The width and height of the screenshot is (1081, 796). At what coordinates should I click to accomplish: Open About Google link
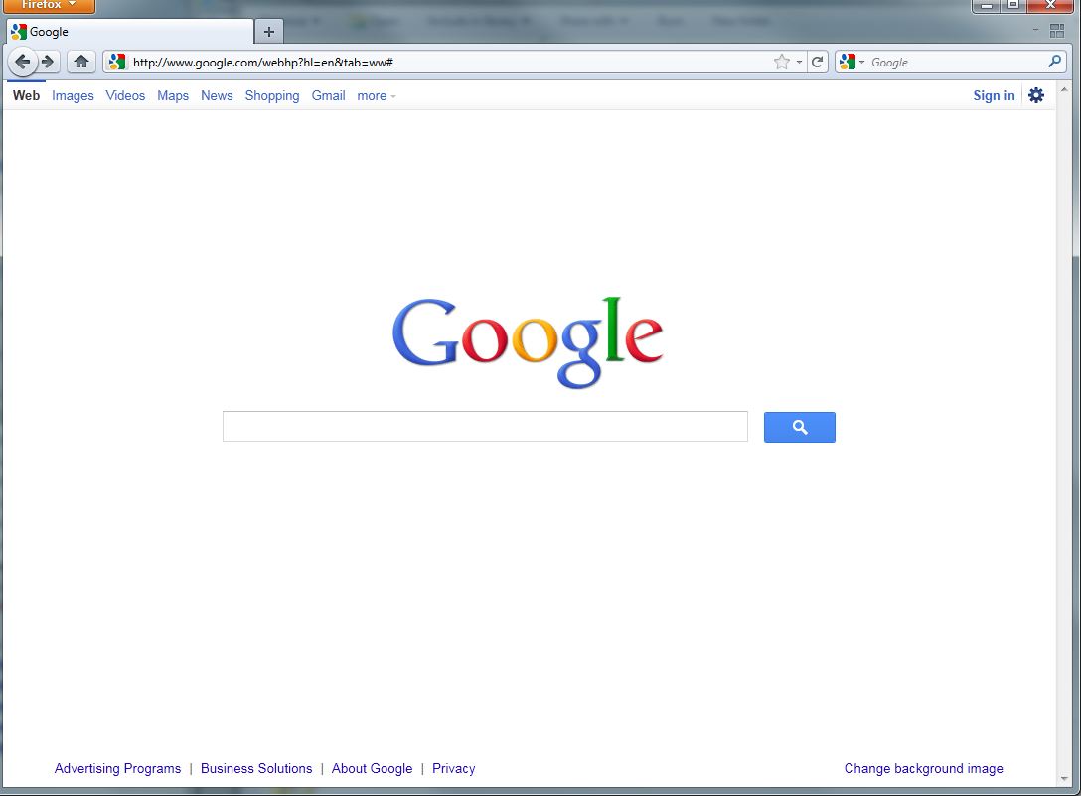(x=372, y=768)
